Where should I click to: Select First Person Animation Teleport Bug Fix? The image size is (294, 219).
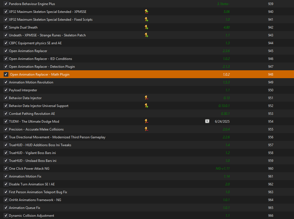tap(38, 192)
